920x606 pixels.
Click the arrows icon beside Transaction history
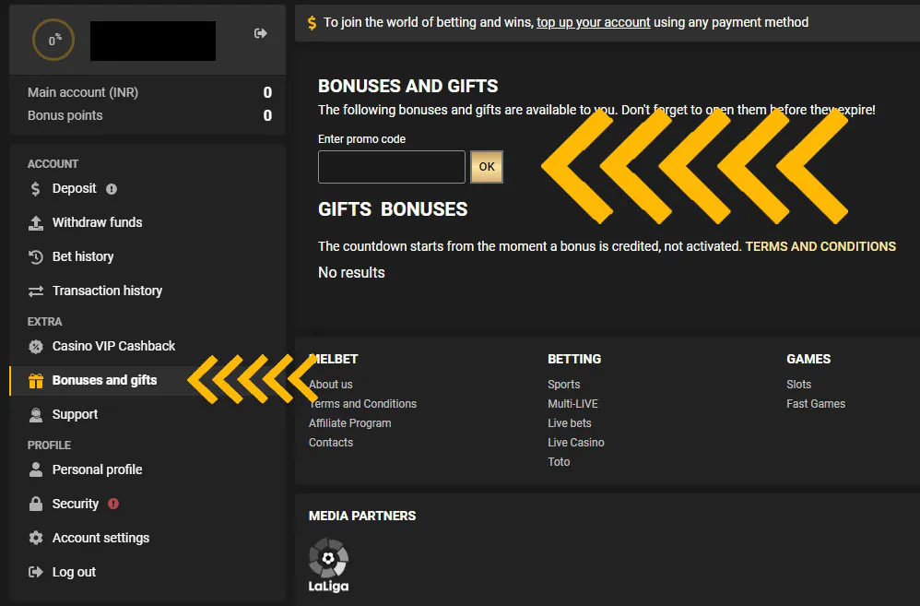tap(36, 291)
